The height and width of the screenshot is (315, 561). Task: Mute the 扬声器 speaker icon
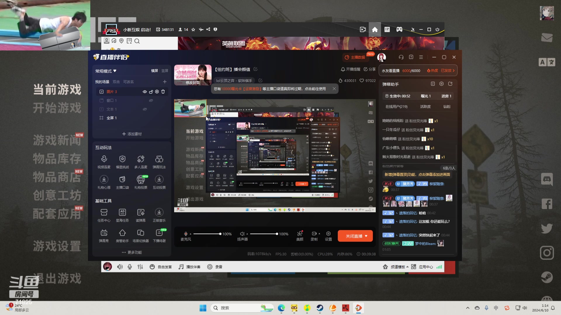pos(242,234)
